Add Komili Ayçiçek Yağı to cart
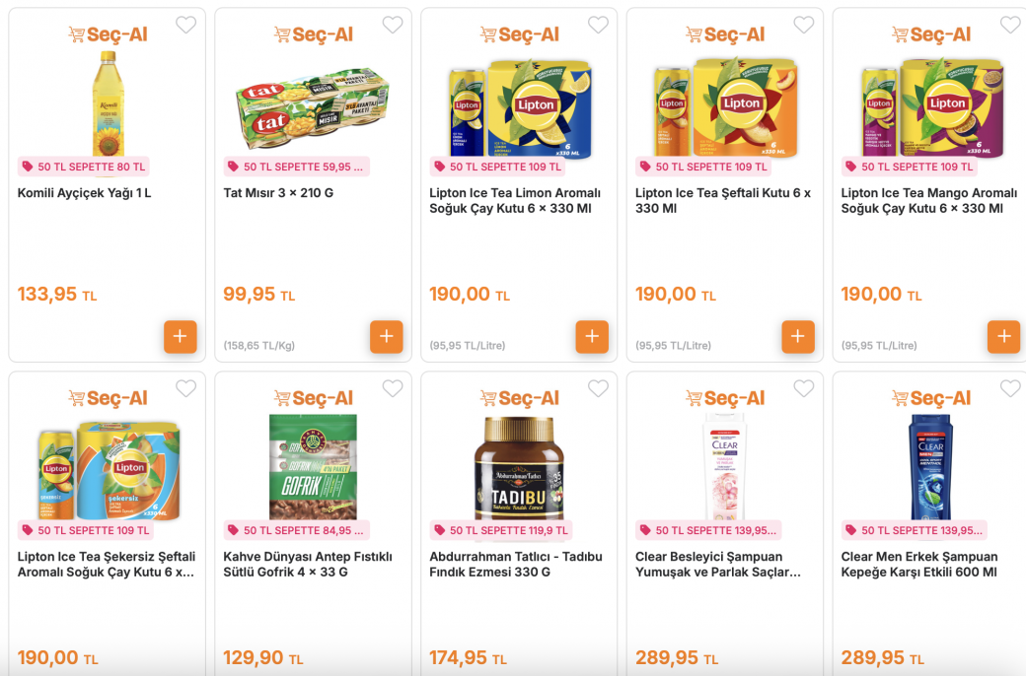1026x676 pixels. [x=181, y=337]
